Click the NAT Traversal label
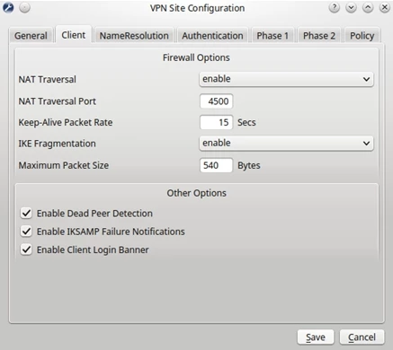 click(48, 80)
